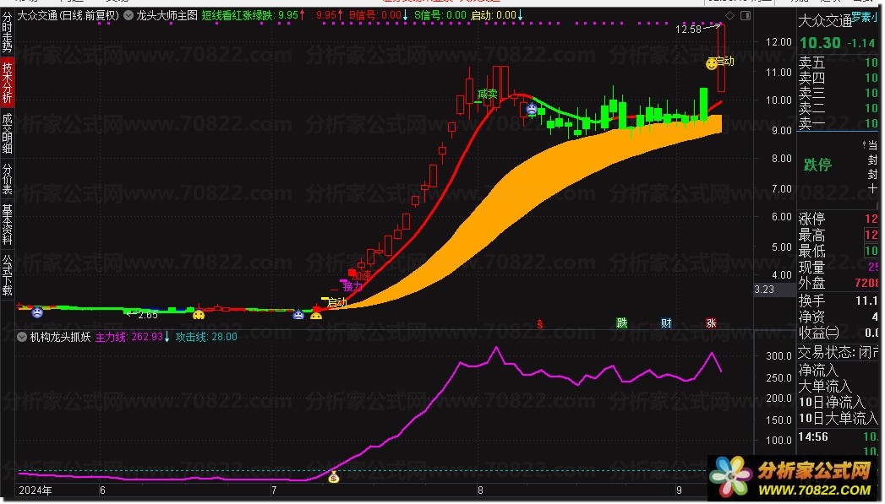This screenshot has width=885, height=504.
Task: Click the diamond icon above the price axis
Action: (729, 16)
